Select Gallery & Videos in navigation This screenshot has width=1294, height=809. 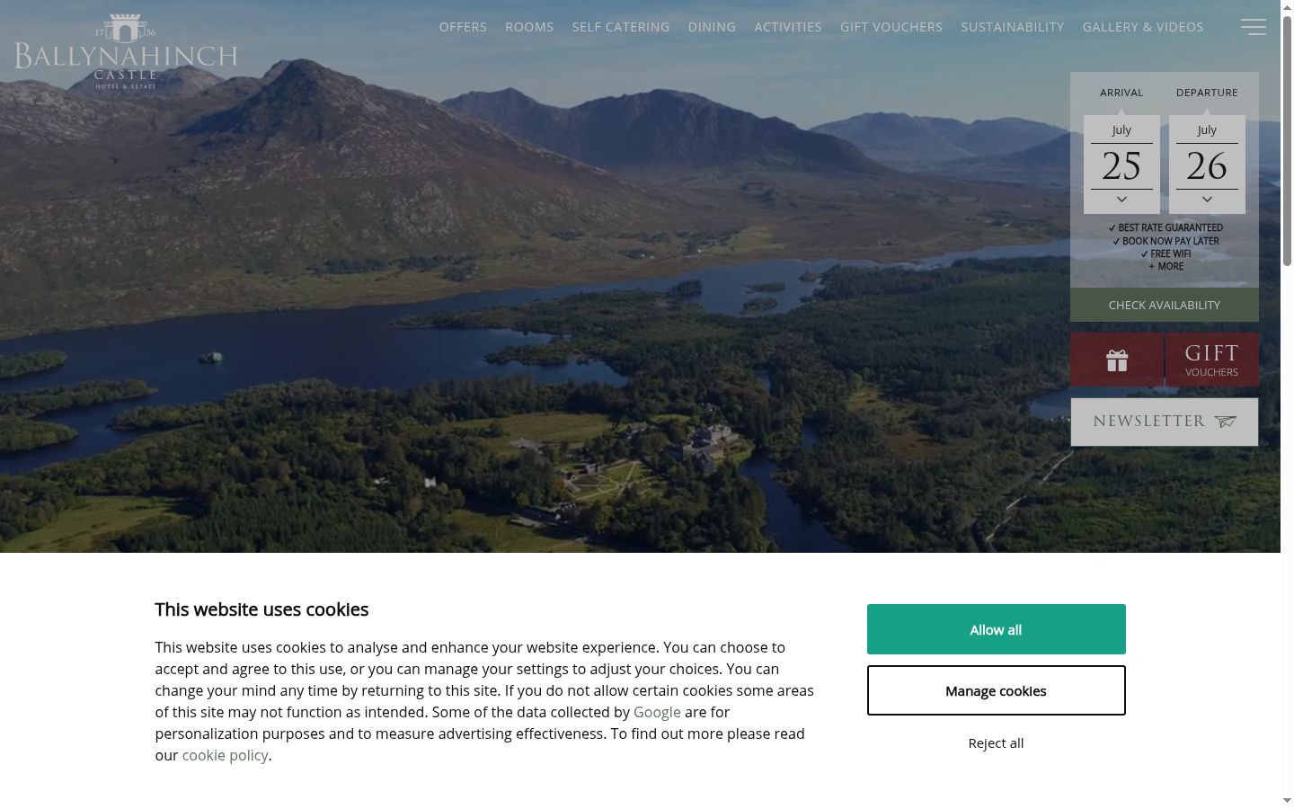click(1143, 27)
